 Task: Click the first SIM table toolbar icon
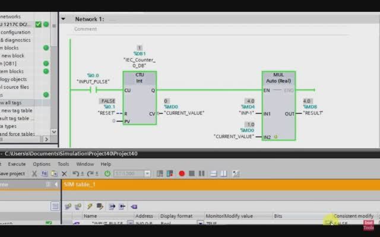click(68, 206)
